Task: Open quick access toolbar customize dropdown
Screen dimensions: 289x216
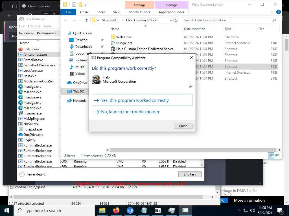Action: pyautogui.click(x=86, y=4)
